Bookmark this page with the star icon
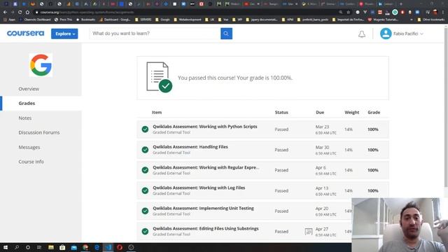The width and height of the screenshot is (448, 252). coord(349,13)
